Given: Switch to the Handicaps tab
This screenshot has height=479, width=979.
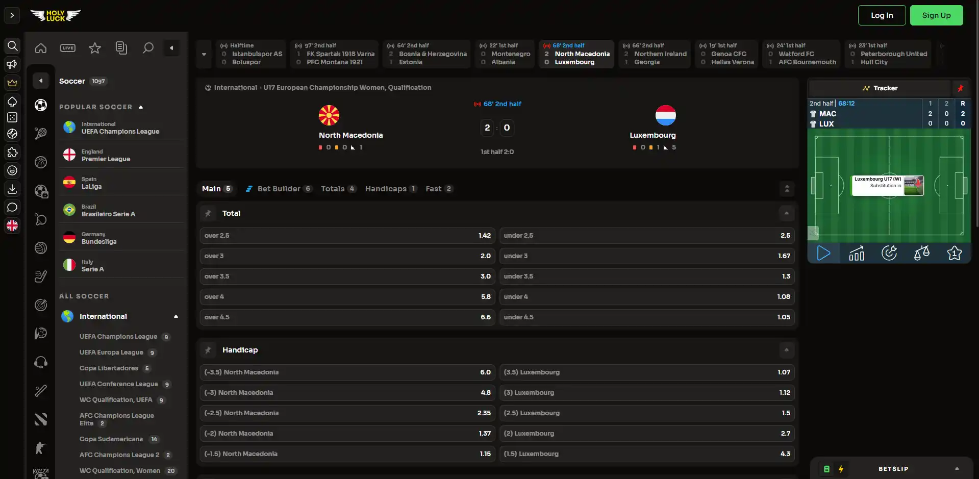Looking at the screenshot, I should (391, 189).
